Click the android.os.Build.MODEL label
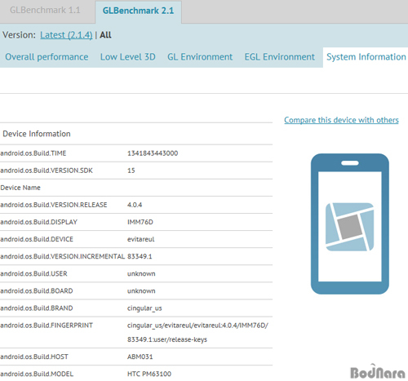This screenshot has height=381, width=408. [x=37, y=374]
